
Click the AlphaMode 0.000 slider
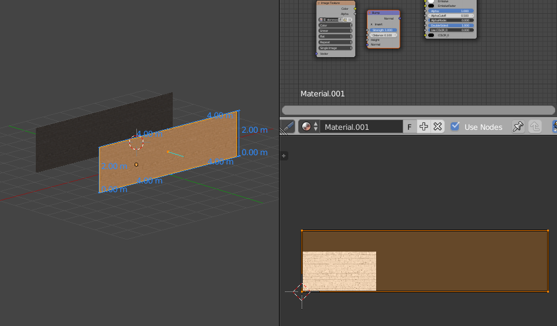[451, 21]
